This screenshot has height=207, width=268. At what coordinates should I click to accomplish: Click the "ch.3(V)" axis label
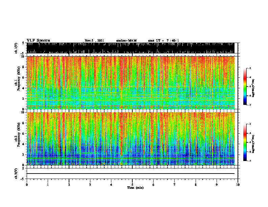(x=16, y=174)
